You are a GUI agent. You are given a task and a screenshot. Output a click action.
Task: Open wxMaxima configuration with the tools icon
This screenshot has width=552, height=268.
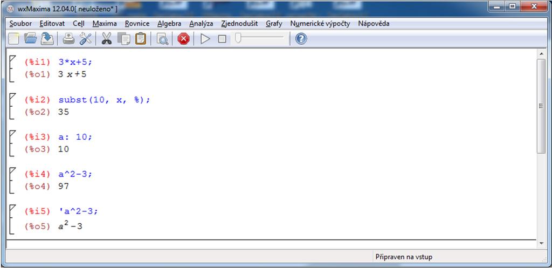(x=85, y=39)
